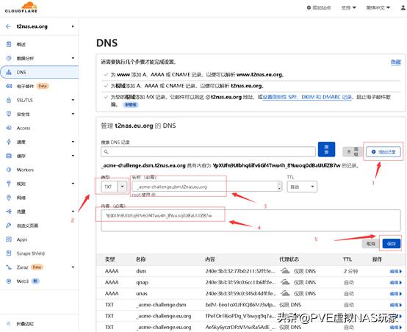The image size is (407, 332).
Task: Click Edit link in the qnap AAAA row
Action: [395, 283]
